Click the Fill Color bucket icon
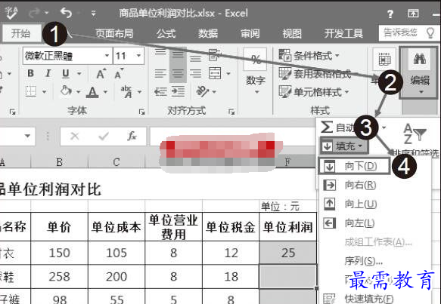Viewport: 441px width, 304px height. [x=66, y=91]
